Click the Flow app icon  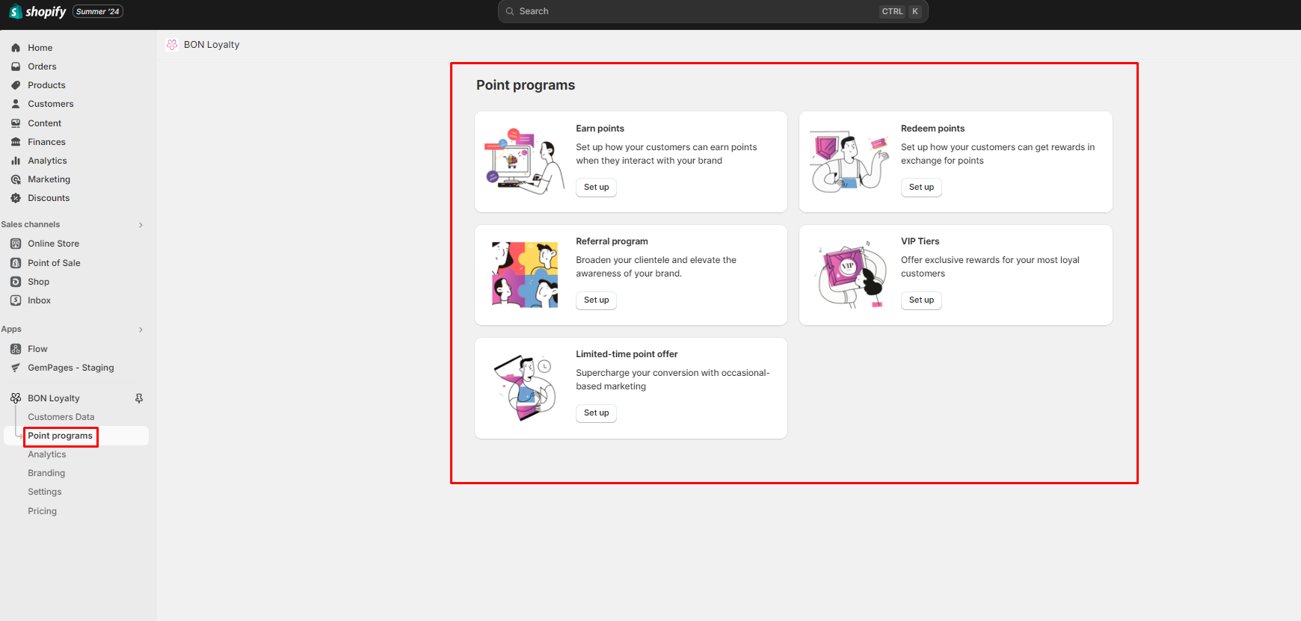(16, 349)
